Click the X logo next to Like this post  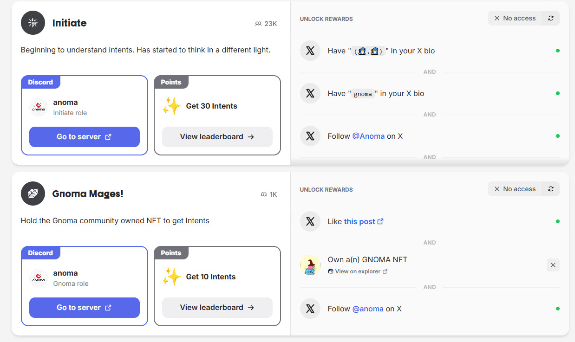point(310,221)
